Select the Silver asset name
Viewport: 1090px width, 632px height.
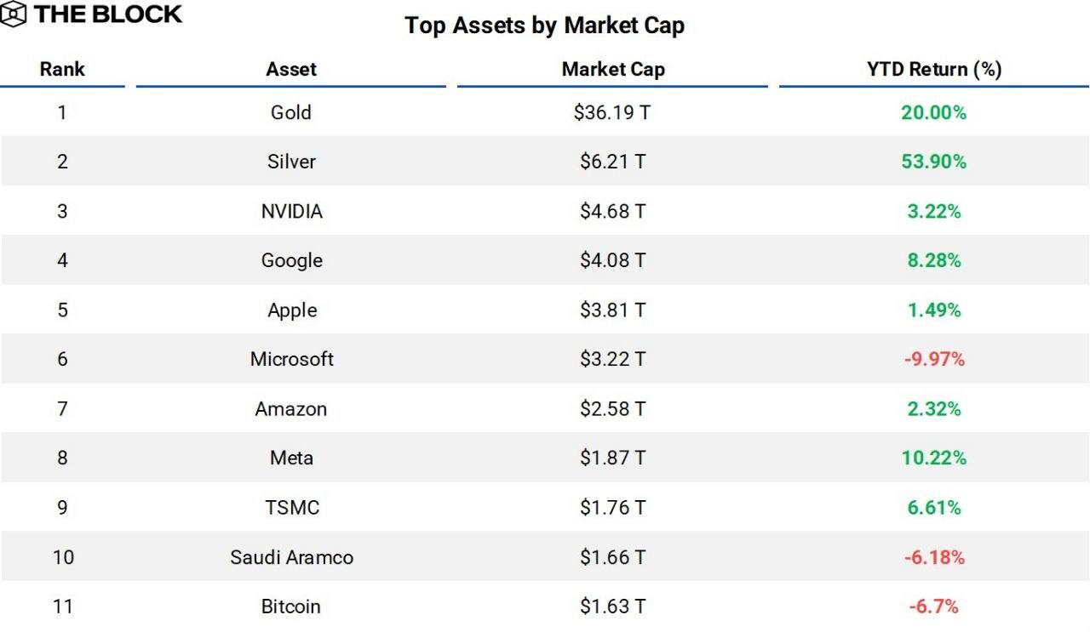(291, 162)
